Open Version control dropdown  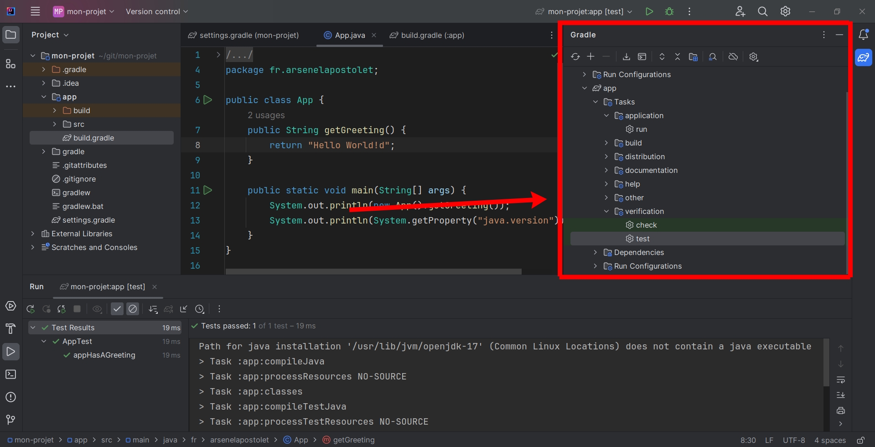point(157,11)
